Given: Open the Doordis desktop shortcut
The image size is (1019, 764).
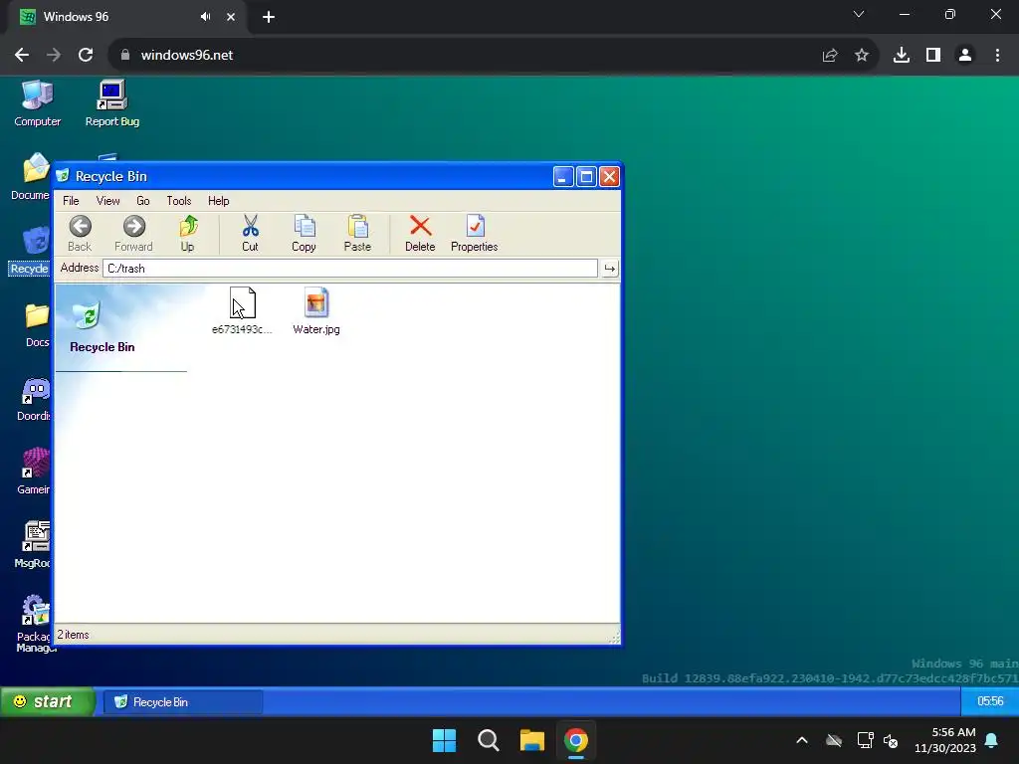Looking at the screenshot, I should pos(34,399).
